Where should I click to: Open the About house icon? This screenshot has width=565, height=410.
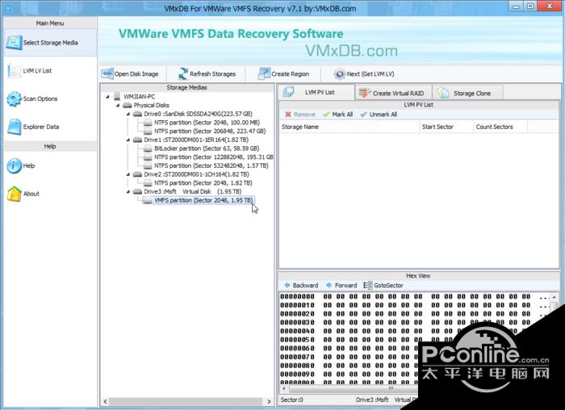[x=14, y=194]
